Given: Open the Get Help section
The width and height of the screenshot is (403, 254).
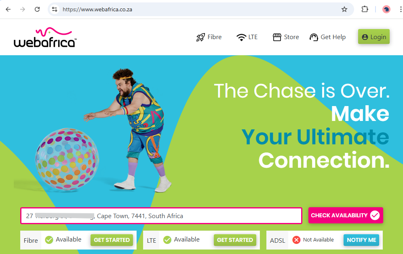Looking at the screenshot, I should pos(328,37).
